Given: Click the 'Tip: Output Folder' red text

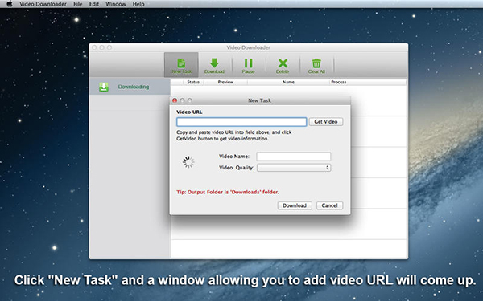Looking at the screenshot, I should click(228, 192).
